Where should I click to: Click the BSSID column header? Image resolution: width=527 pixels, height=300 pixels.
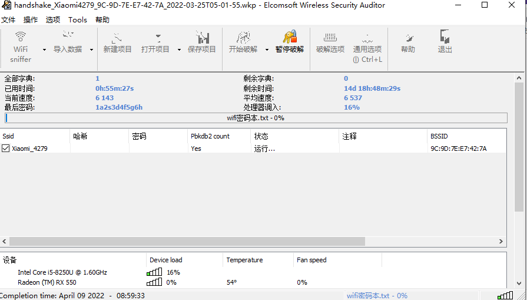(466, 136)
